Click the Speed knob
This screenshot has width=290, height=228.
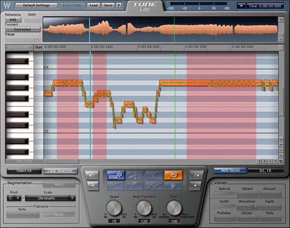tap(114, 208)
